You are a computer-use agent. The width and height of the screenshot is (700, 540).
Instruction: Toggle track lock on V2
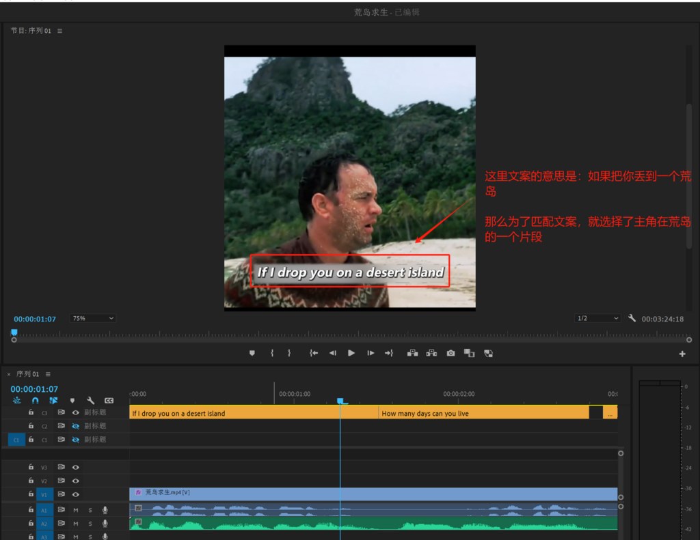pos(31,481)
